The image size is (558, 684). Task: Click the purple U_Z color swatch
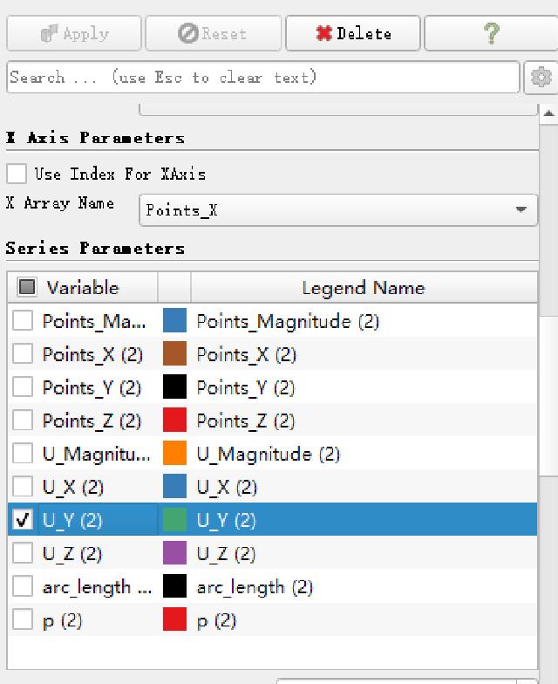tap(174, 554)
